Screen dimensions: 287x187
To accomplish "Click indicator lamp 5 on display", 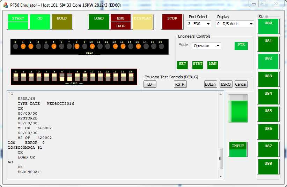I will 54,46.
